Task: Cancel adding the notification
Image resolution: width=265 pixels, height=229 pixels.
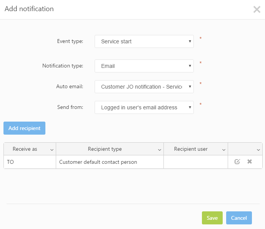Action: click(239, 218)
